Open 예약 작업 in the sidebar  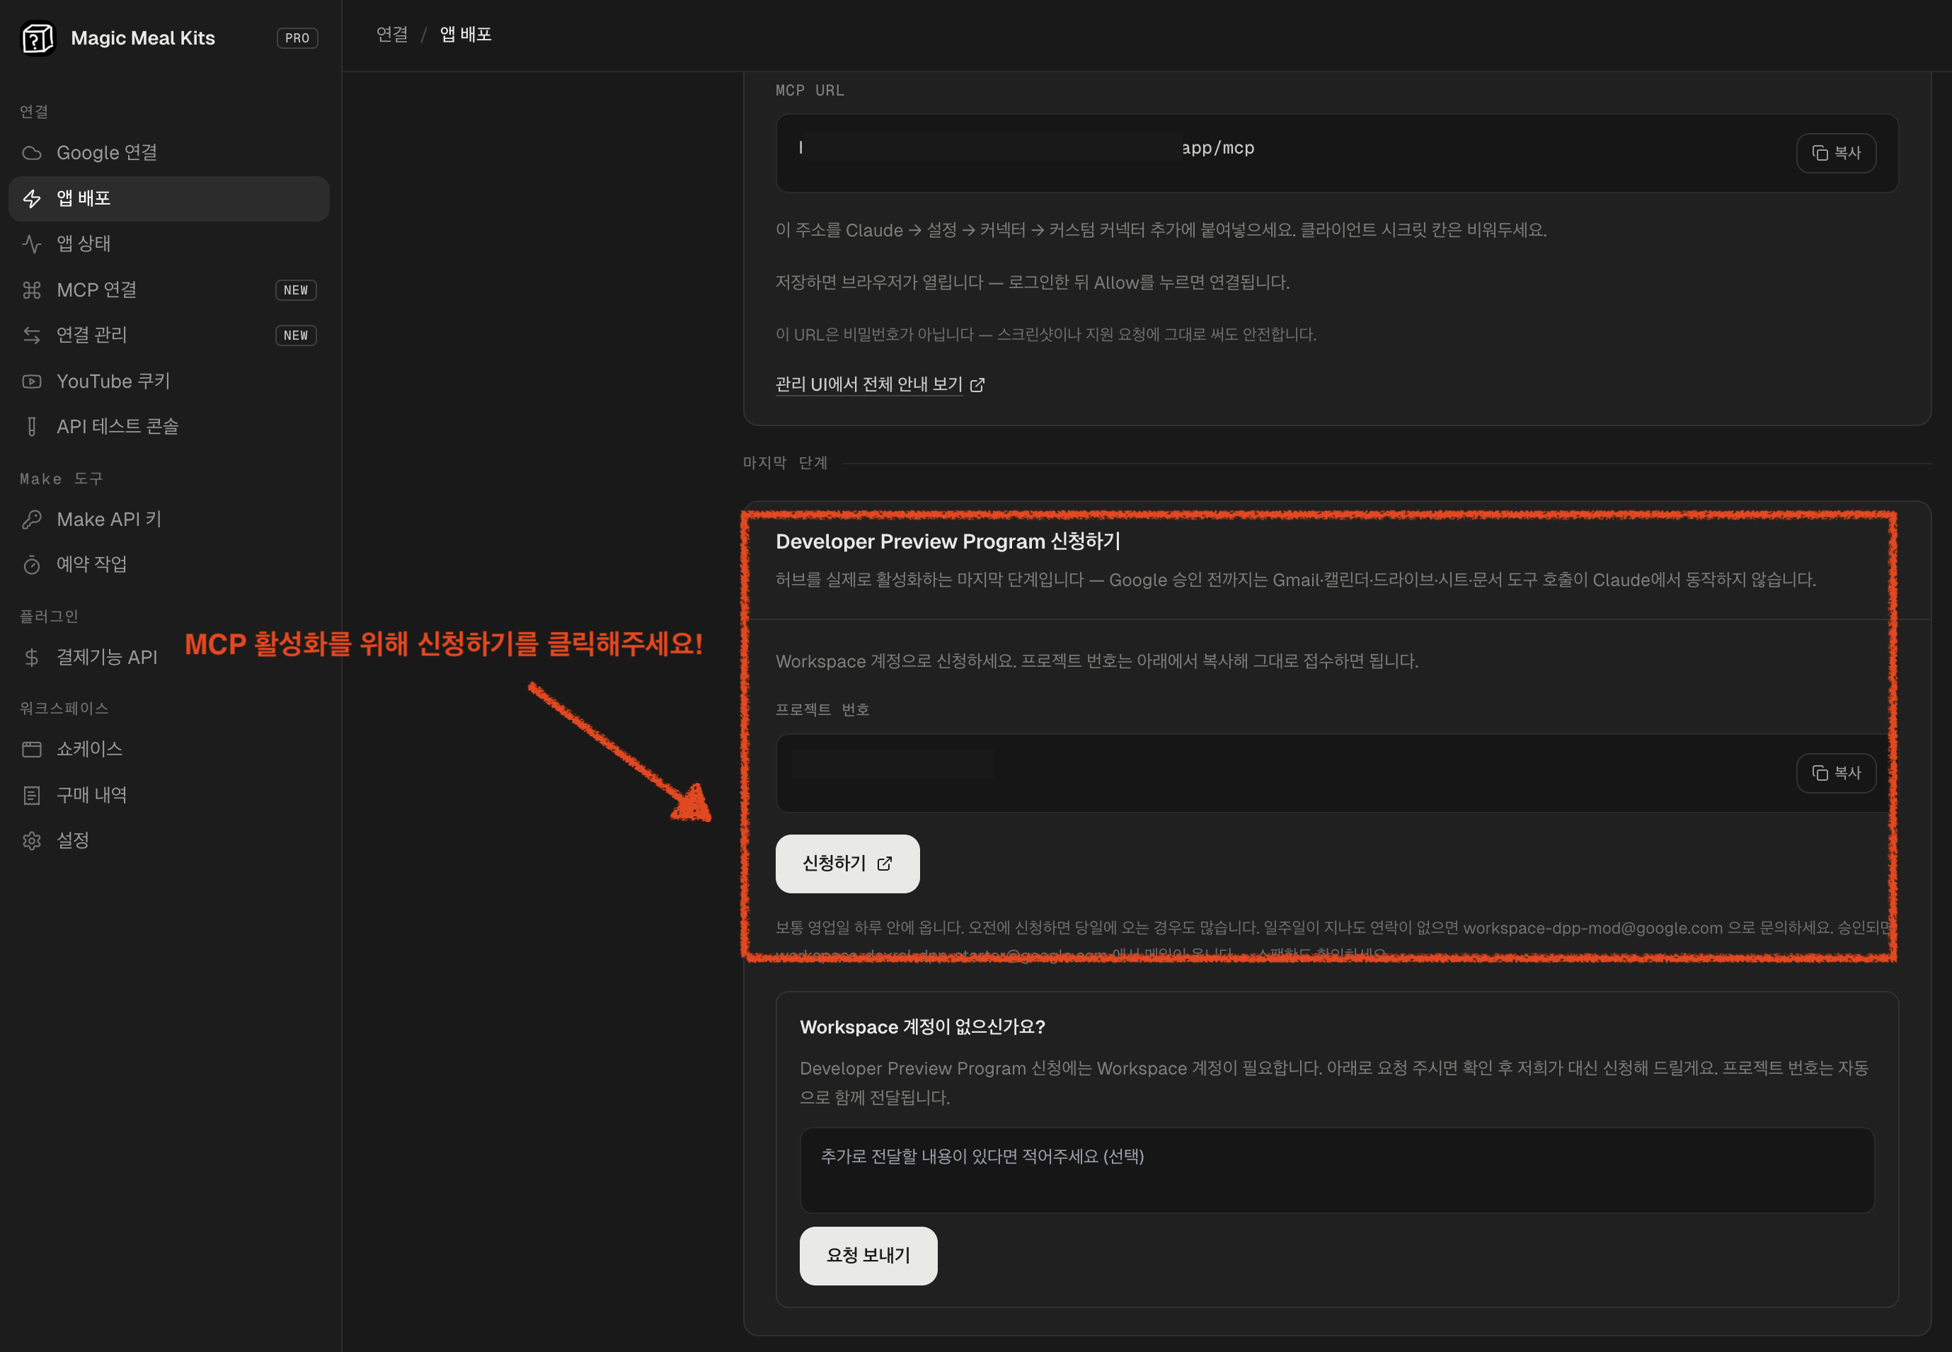pos(168,565)
